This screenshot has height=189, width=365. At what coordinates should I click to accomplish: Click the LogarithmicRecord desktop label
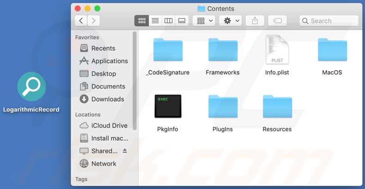click(31, 109)
